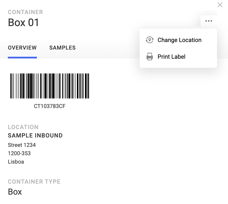Click the SAMPLE INBOUND location name
Viewport: 228px width, 204px height.
coord(35,135)
